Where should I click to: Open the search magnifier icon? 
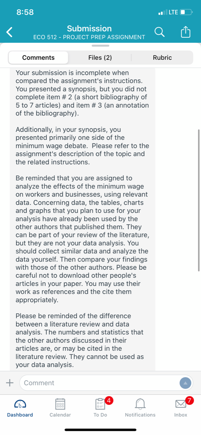coord(159,32)
